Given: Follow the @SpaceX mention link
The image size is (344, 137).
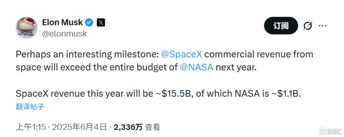Looking at the screenshot, I should click(x=181, y=54).
